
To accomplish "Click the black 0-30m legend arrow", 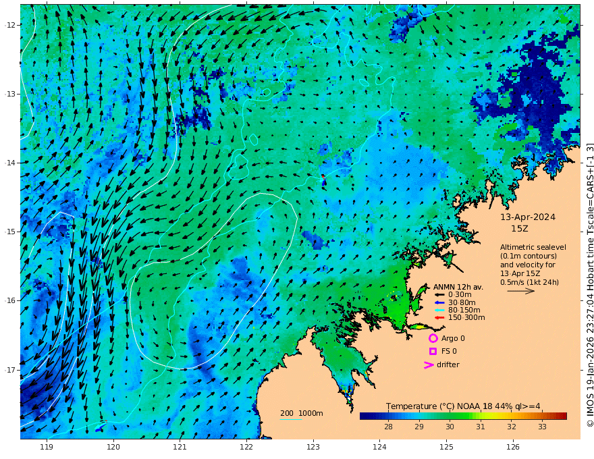I will click(439, 295).
